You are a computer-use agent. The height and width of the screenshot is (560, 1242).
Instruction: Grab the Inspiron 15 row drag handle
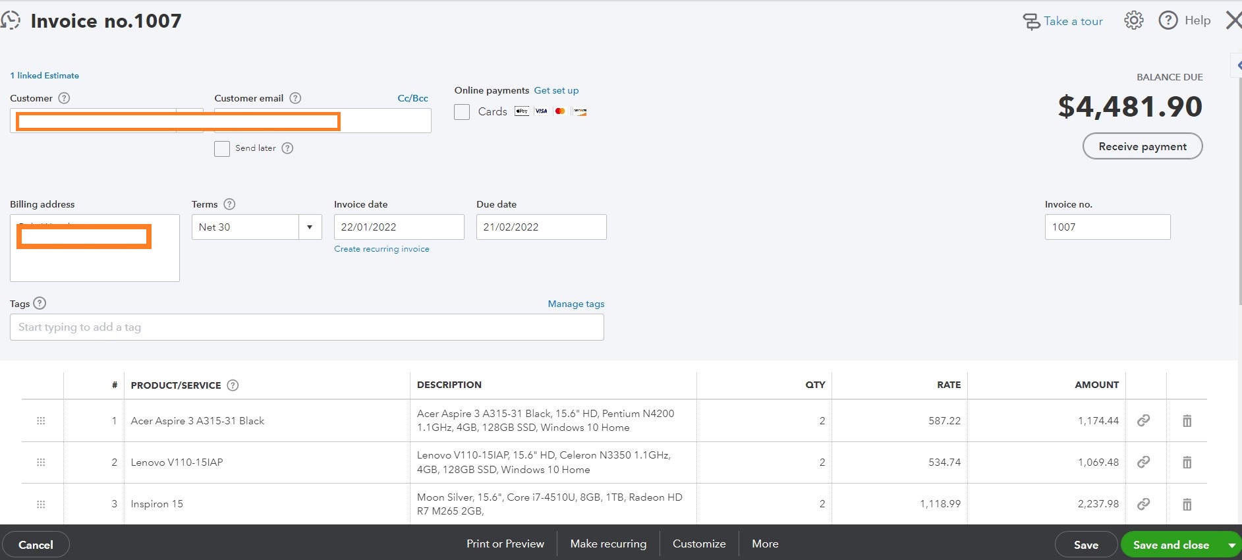pos(41,504)
